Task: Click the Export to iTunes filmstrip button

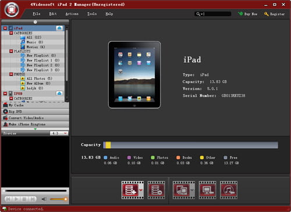Action: point(229,190)
